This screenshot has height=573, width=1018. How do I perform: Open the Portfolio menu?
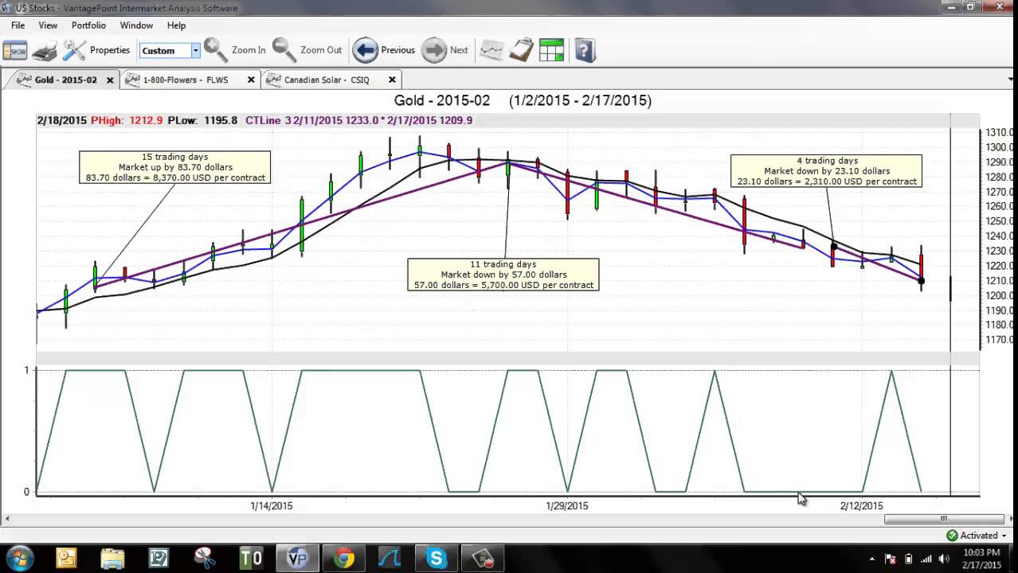click(x=88, y=25)
